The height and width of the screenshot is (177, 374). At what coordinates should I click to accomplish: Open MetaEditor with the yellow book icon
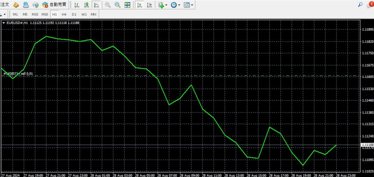(16, 5)
